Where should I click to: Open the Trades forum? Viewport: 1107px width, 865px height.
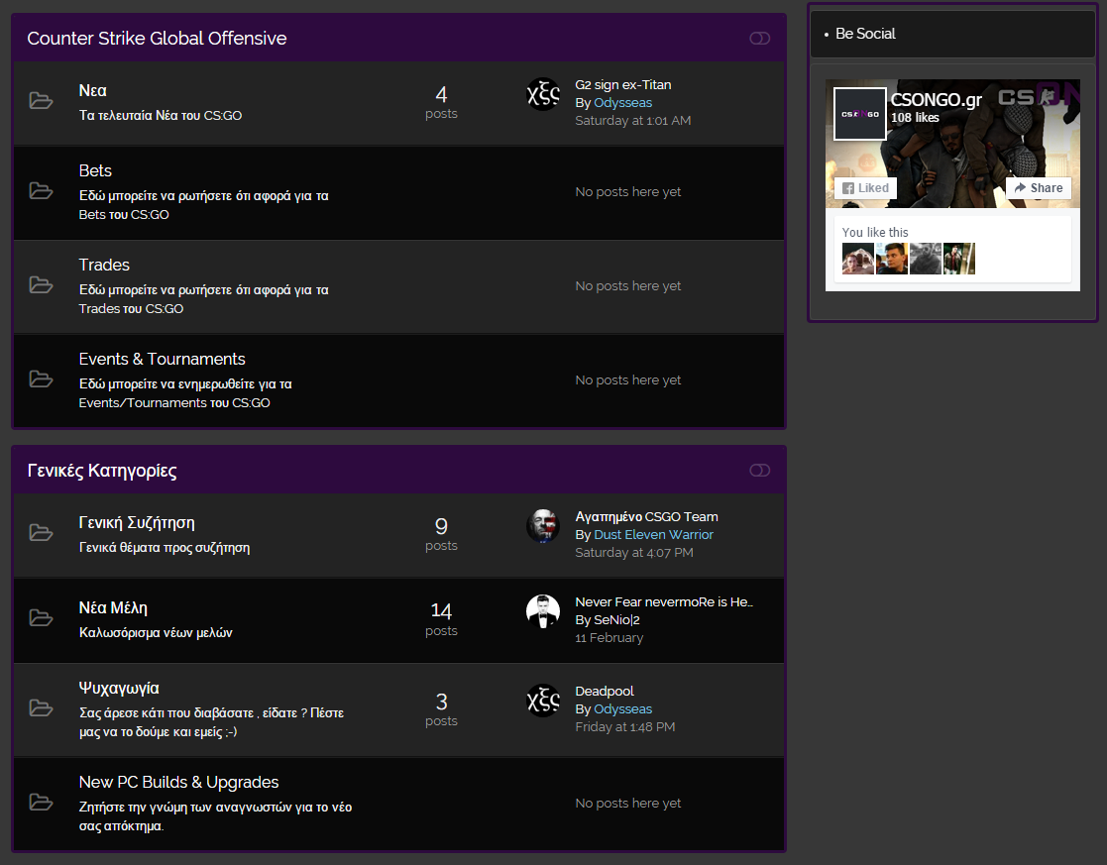tap(104, 265)
